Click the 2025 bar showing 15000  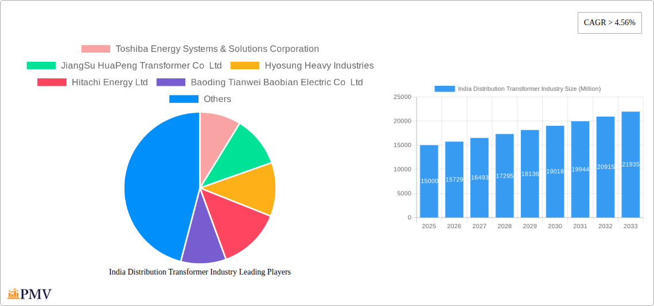coord(429,181)
